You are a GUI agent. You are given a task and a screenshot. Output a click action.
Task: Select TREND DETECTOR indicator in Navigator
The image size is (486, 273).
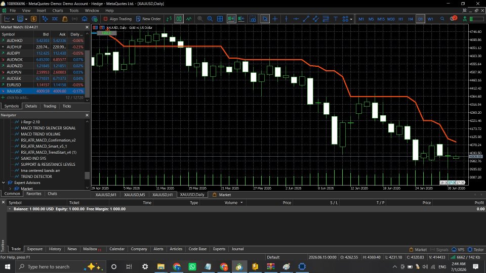pos(36,176)
